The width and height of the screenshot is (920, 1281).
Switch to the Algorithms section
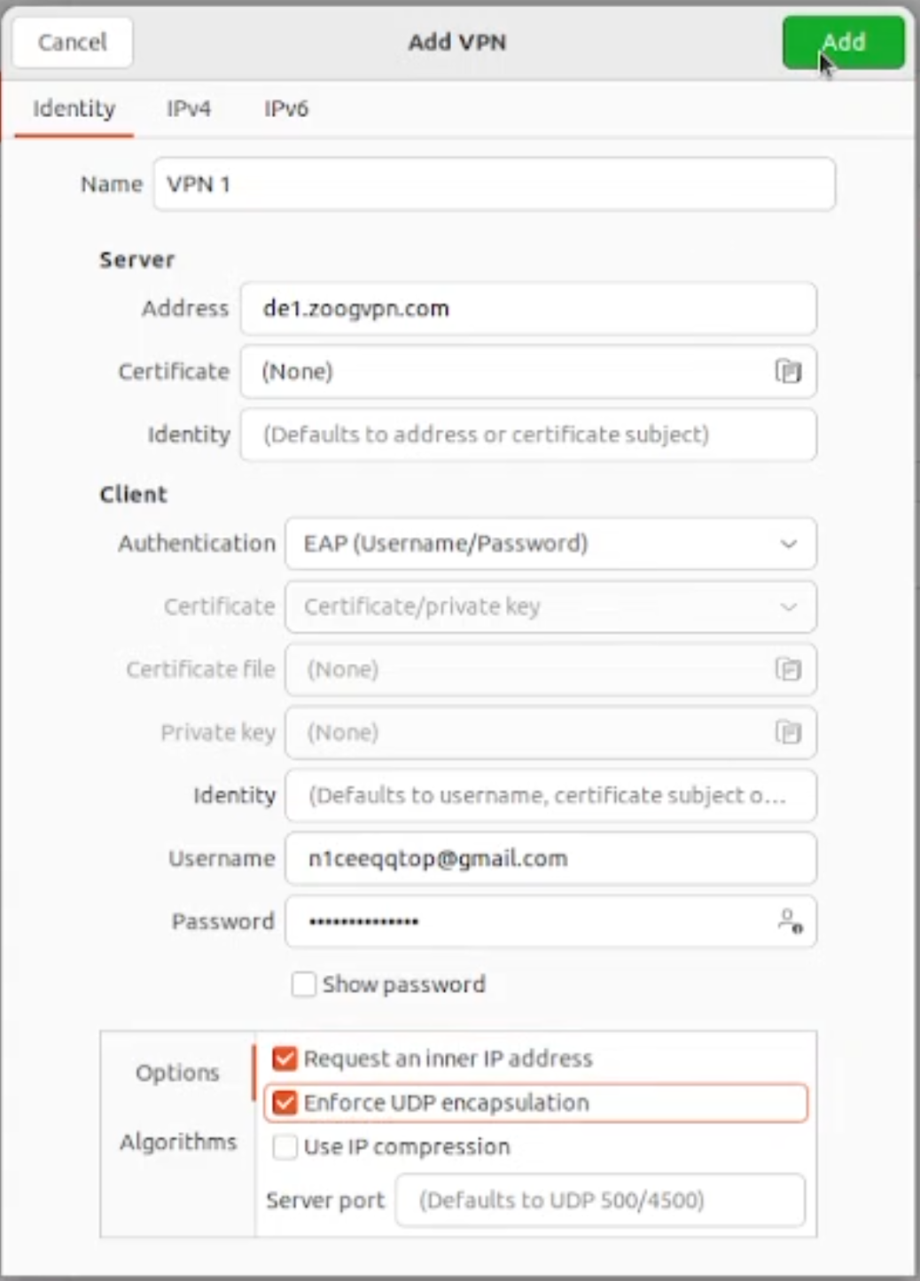coord(177,1142)
